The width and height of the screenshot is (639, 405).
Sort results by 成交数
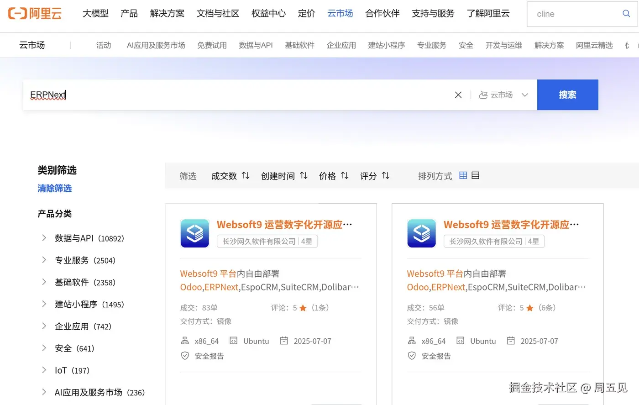coord(230,176)
